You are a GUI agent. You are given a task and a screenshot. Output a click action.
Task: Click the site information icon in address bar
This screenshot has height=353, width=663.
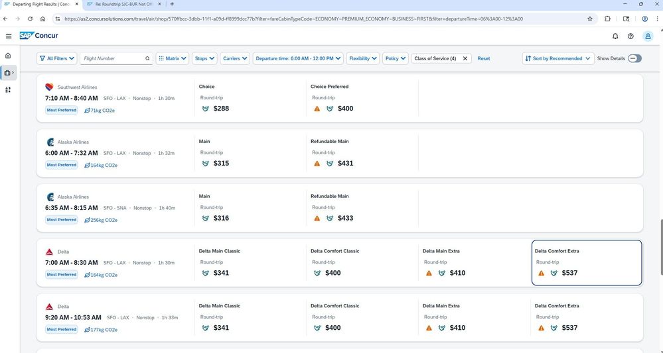[x=58, y=19]
